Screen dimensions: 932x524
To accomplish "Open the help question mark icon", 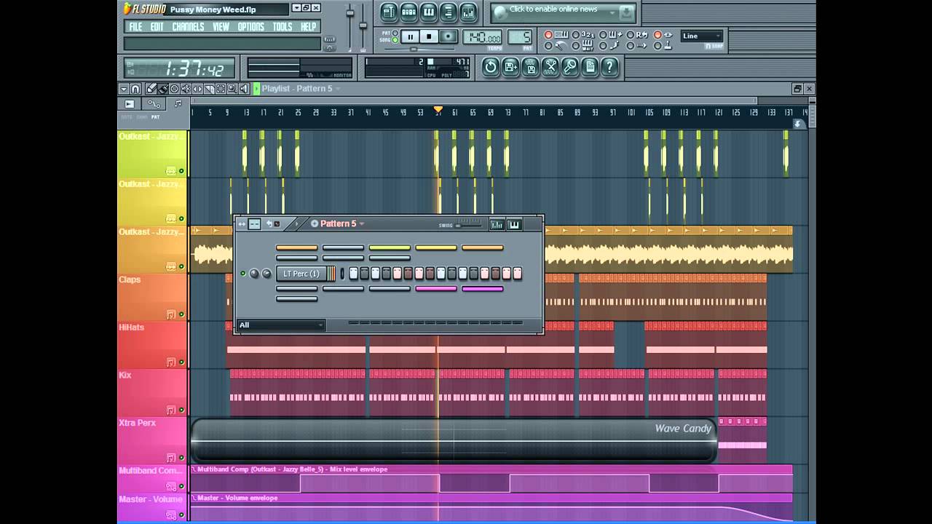I will (x=609, y=67).
